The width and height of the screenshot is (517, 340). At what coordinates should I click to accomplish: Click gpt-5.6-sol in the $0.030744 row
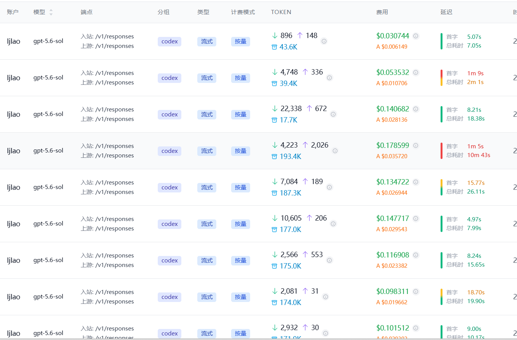coord(48,41)
